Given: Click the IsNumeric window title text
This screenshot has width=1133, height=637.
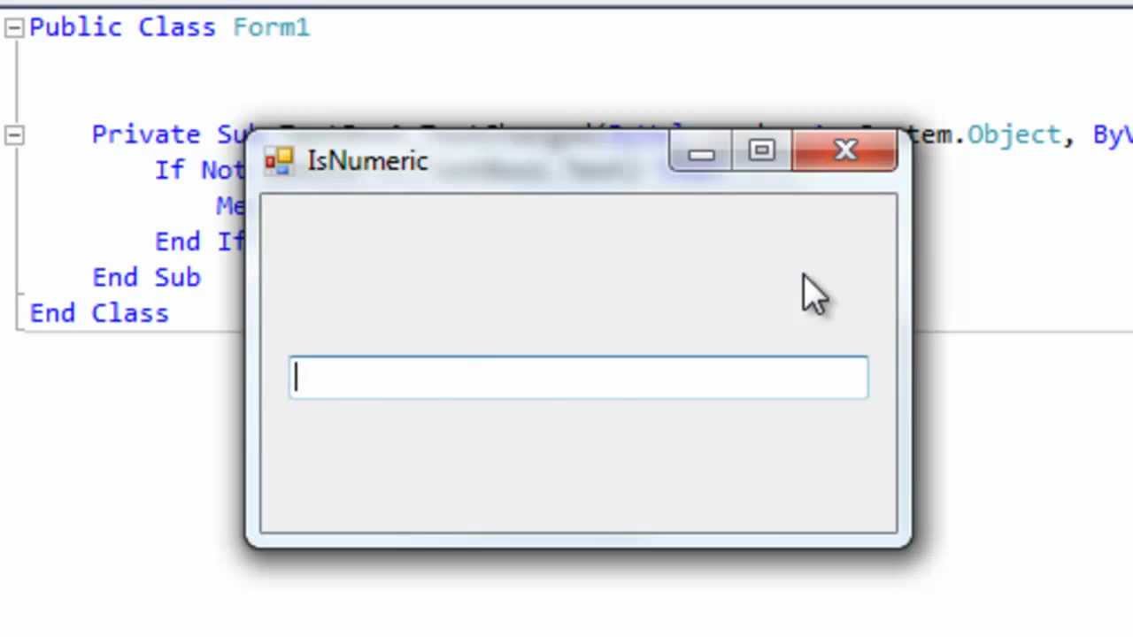Looking at the screenshot, I should (x=367, y=161).
